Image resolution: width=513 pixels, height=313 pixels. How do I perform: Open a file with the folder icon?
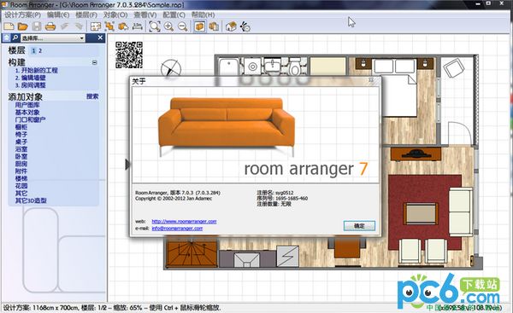[x=23, y=26]
